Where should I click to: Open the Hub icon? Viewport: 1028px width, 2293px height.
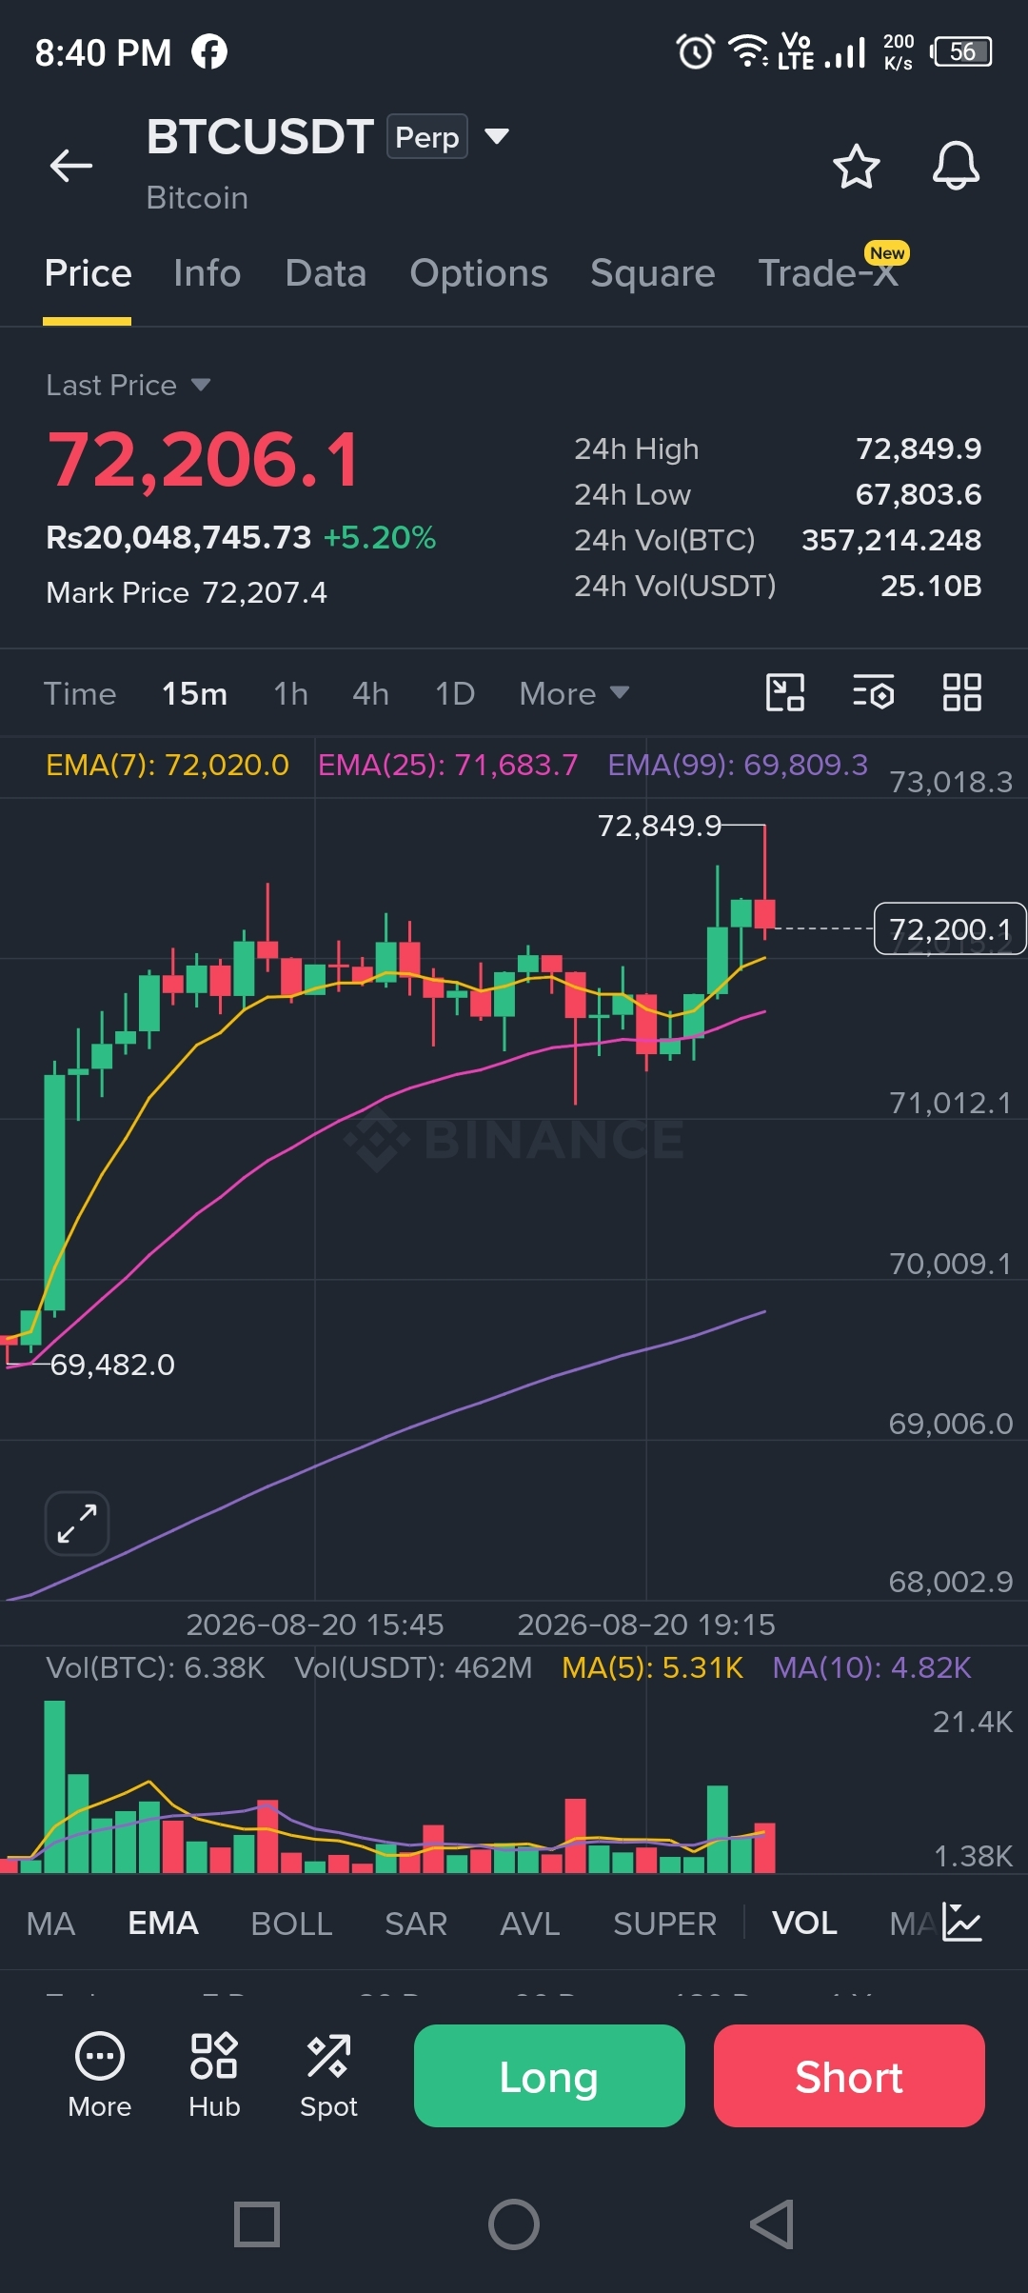[214, 2076]
